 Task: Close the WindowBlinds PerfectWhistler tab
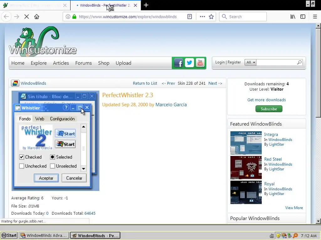tap(135, 5)
